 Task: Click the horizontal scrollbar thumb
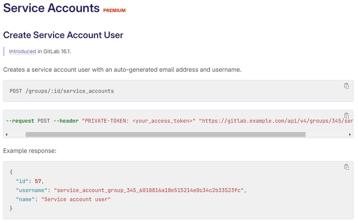pyautogui.click(x=165, y=134)
